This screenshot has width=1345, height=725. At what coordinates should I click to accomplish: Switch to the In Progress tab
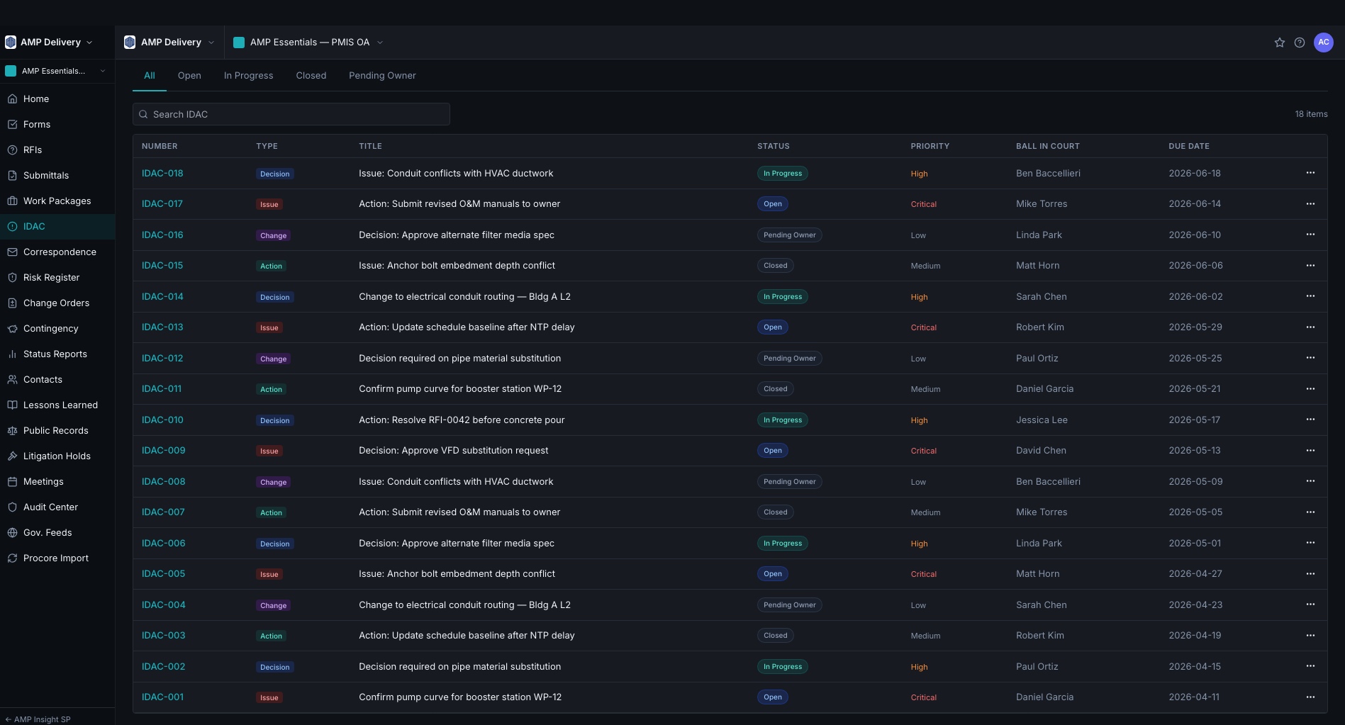click(248, 76)
